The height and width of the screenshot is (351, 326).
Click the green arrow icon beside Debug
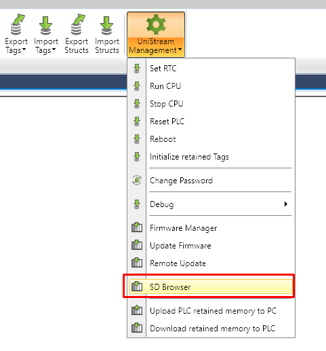click(137, 204)
